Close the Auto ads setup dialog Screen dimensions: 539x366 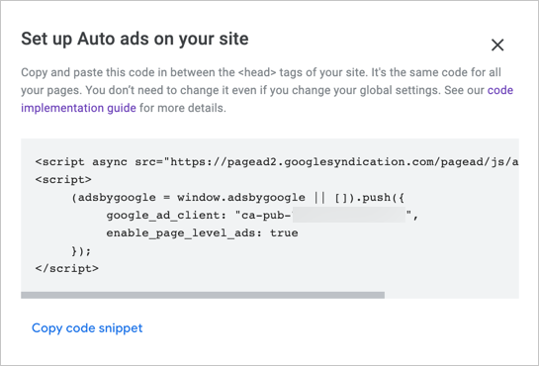coord(497,46)
